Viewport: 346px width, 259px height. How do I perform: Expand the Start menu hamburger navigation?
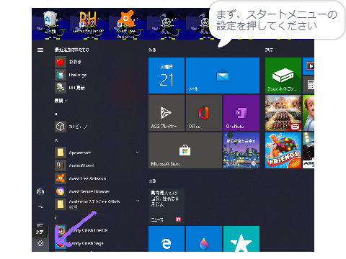pos(40,50)
